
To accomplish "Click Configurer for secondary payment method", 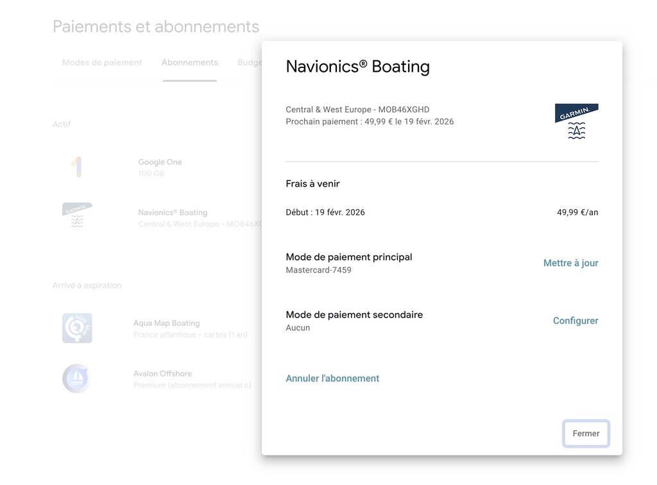I will pos(576,321).
